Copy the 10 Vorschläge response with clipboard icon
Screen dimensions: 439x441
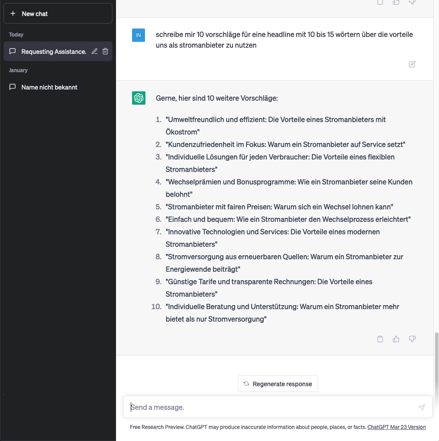pos(380,339)
